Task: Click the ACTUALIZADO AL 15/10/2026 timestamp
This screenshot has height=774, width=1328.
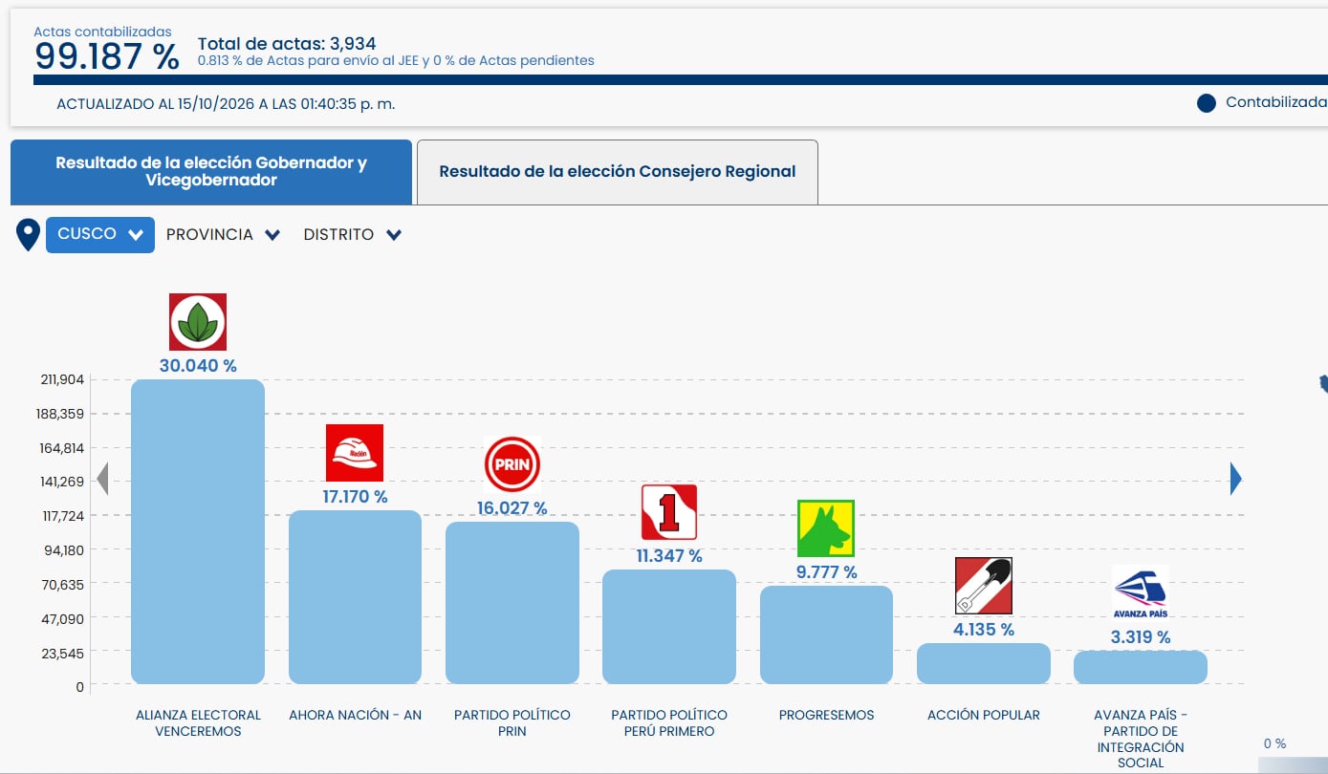Action: coord(226,103)
